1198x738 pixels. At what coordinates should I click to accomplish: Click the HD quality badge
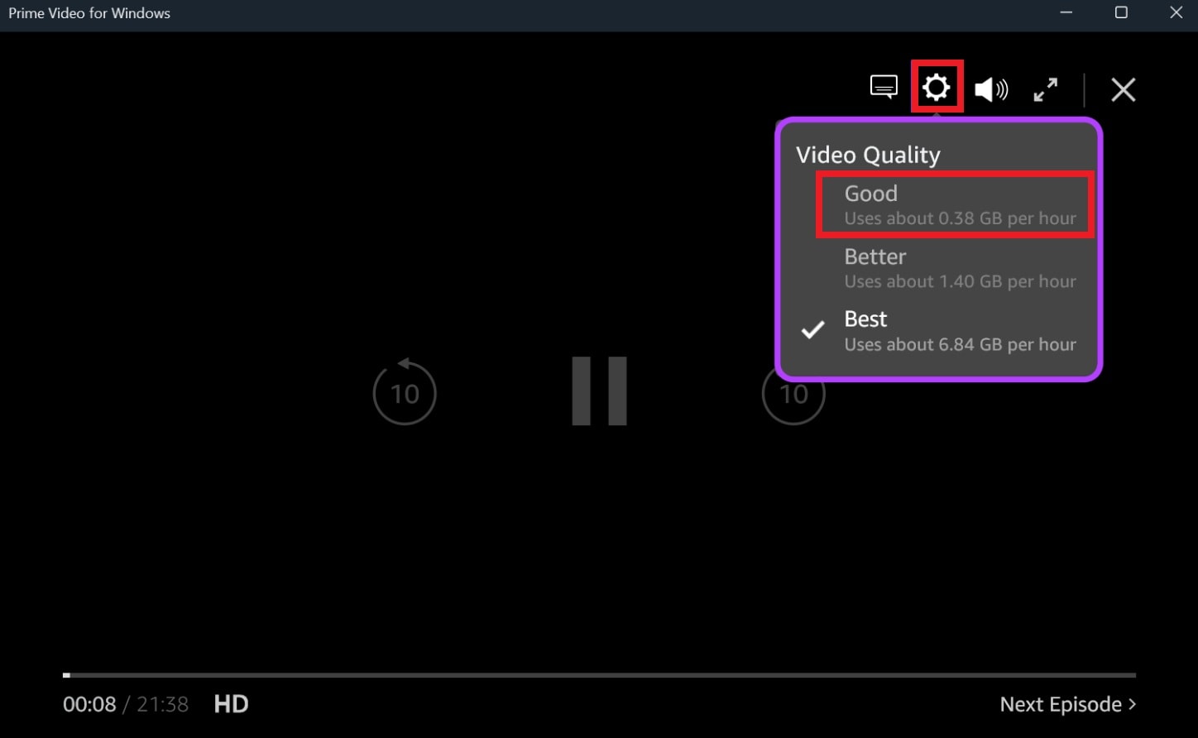(x=231, y=704)
